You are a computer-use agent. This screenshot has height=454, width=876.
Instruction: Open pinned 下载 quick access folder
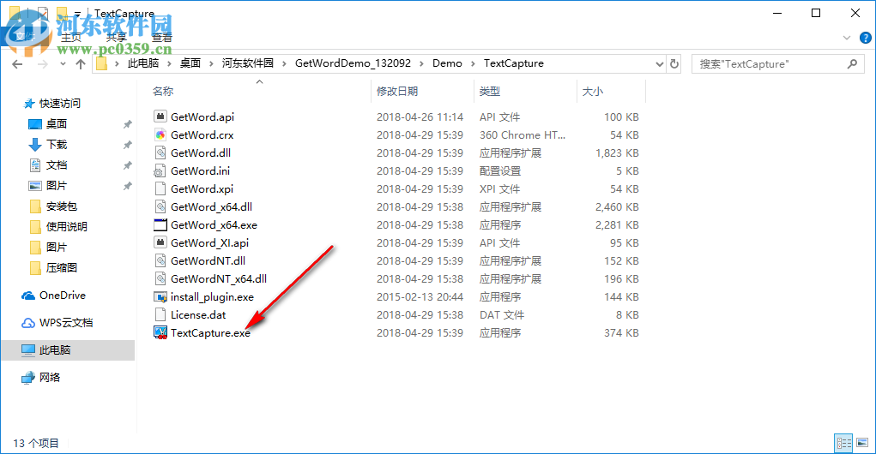56,145
